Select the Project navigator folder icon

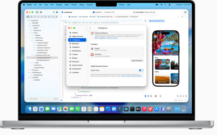click(28, 17)
